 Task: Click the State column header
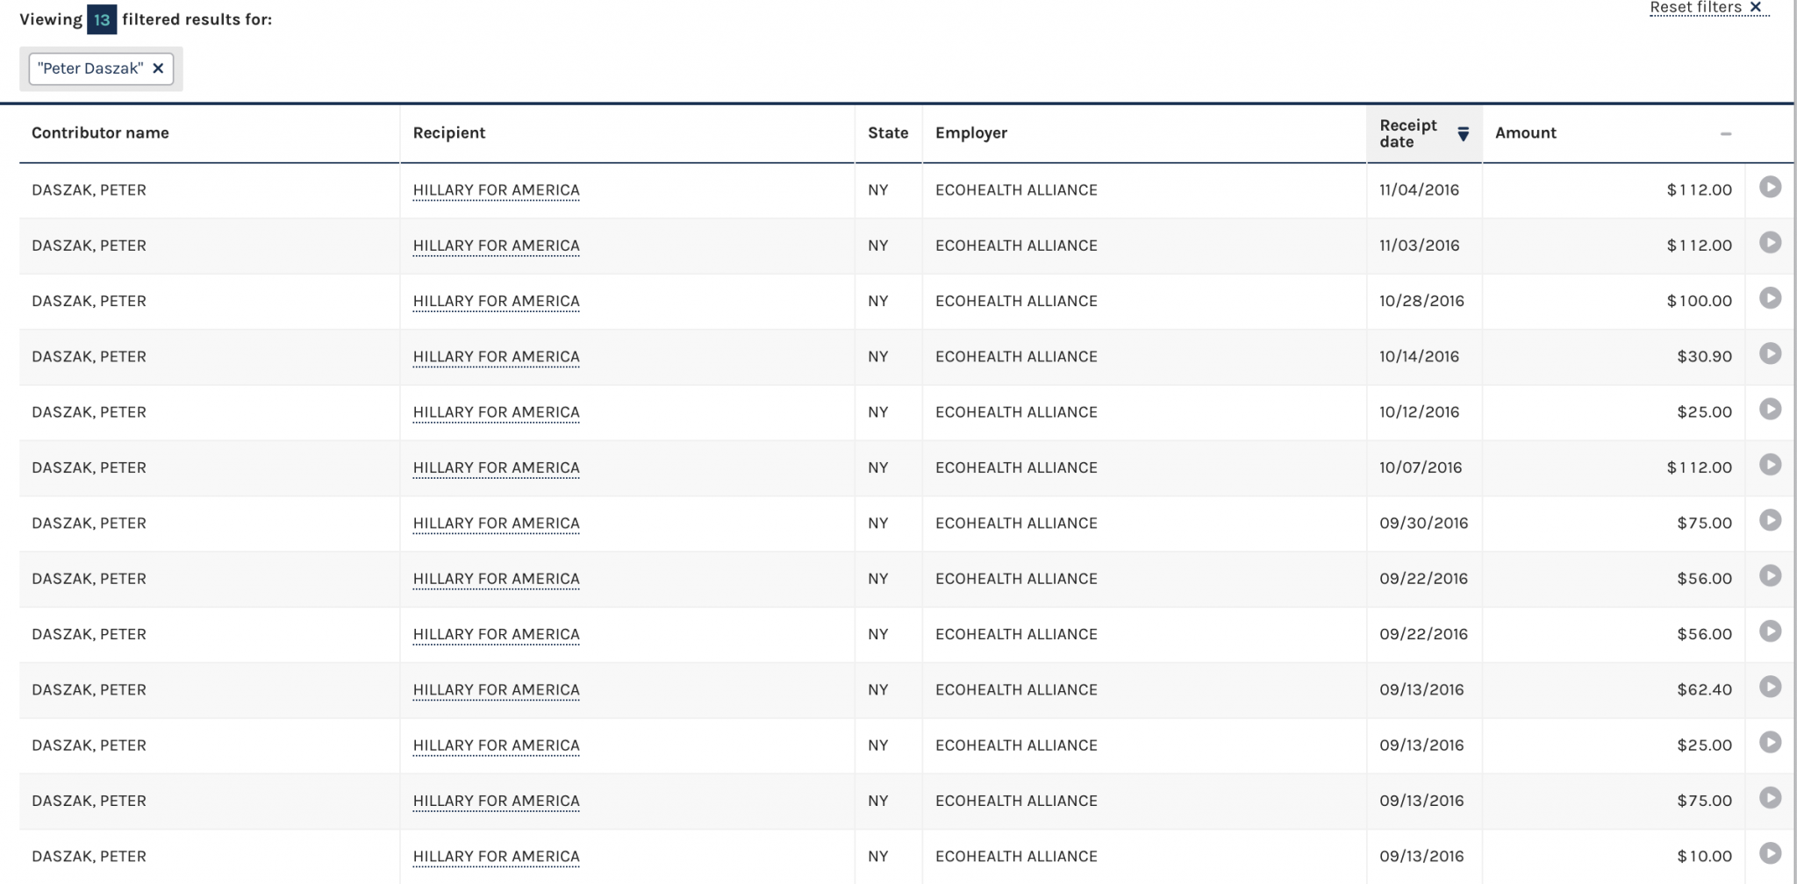[x=887, y=133]
